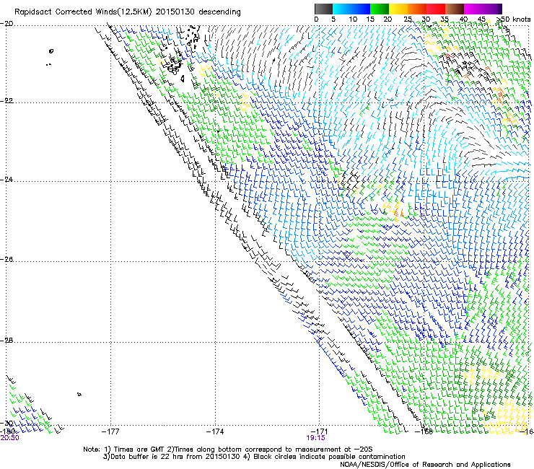The image size is (534, 469).
Task: Click the -28 latitude axis label
Action: point(7,341)
